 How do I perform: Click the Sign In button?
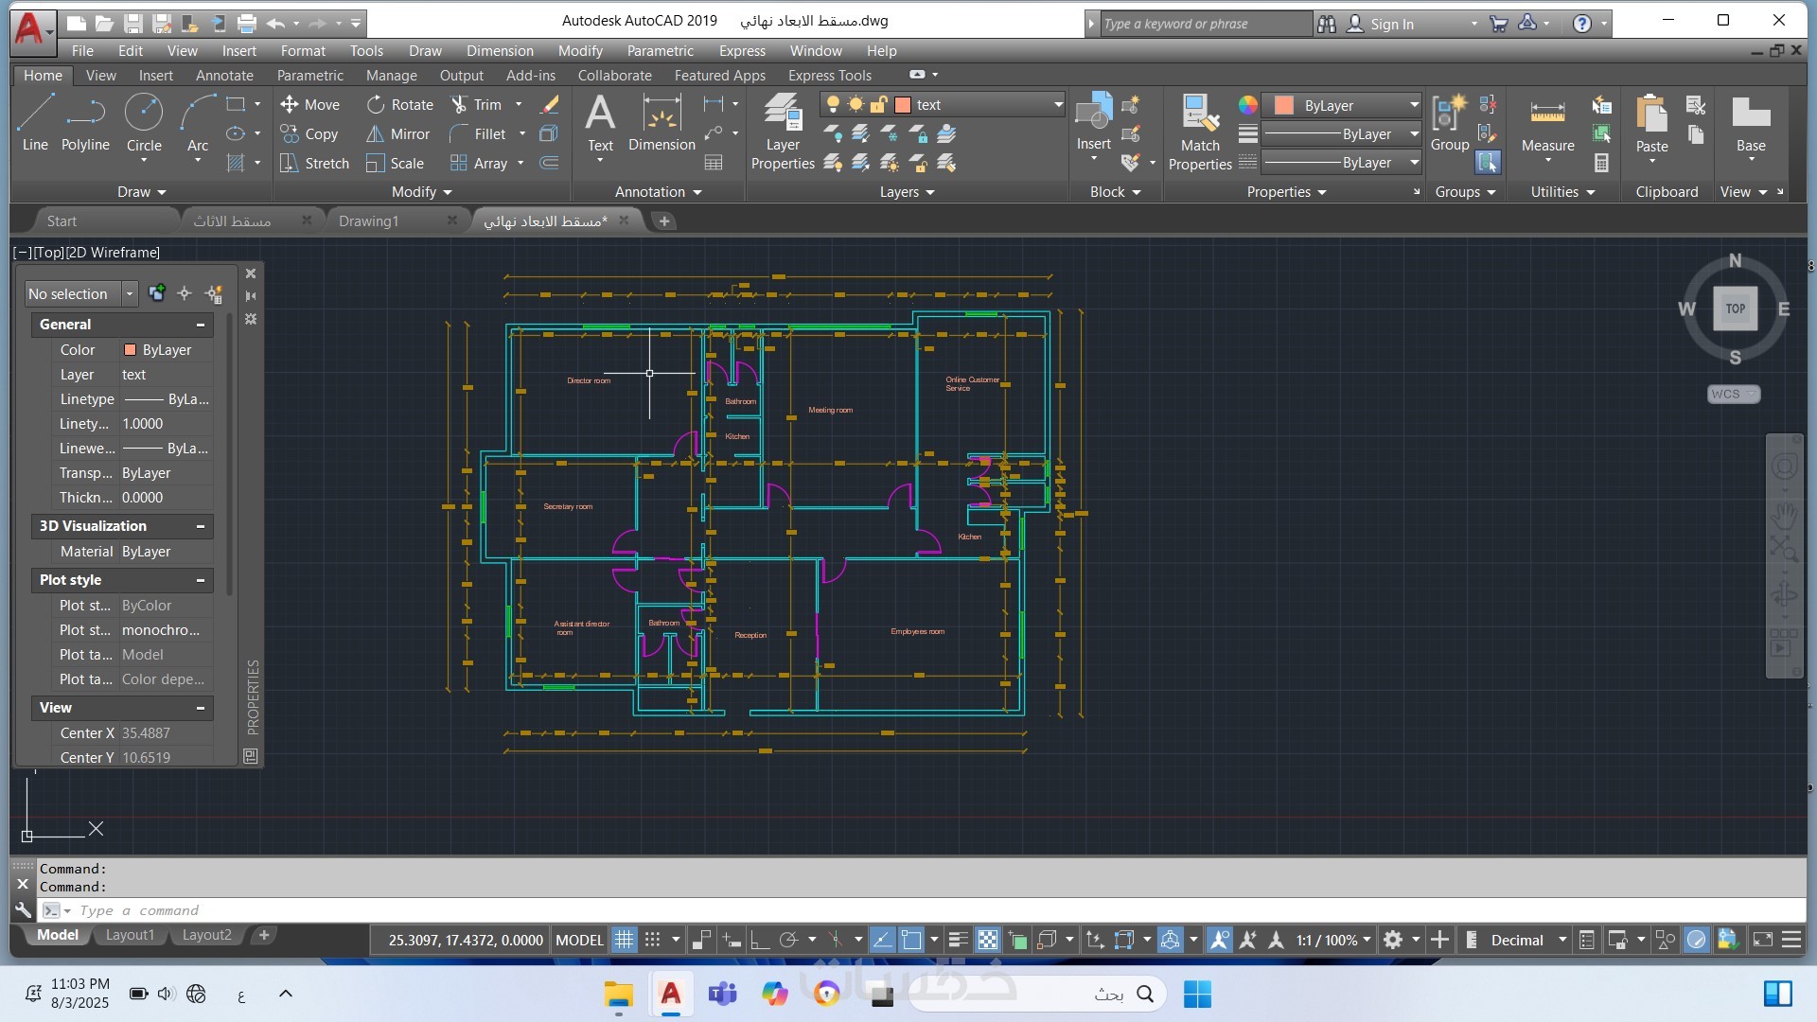[1391, 24]
